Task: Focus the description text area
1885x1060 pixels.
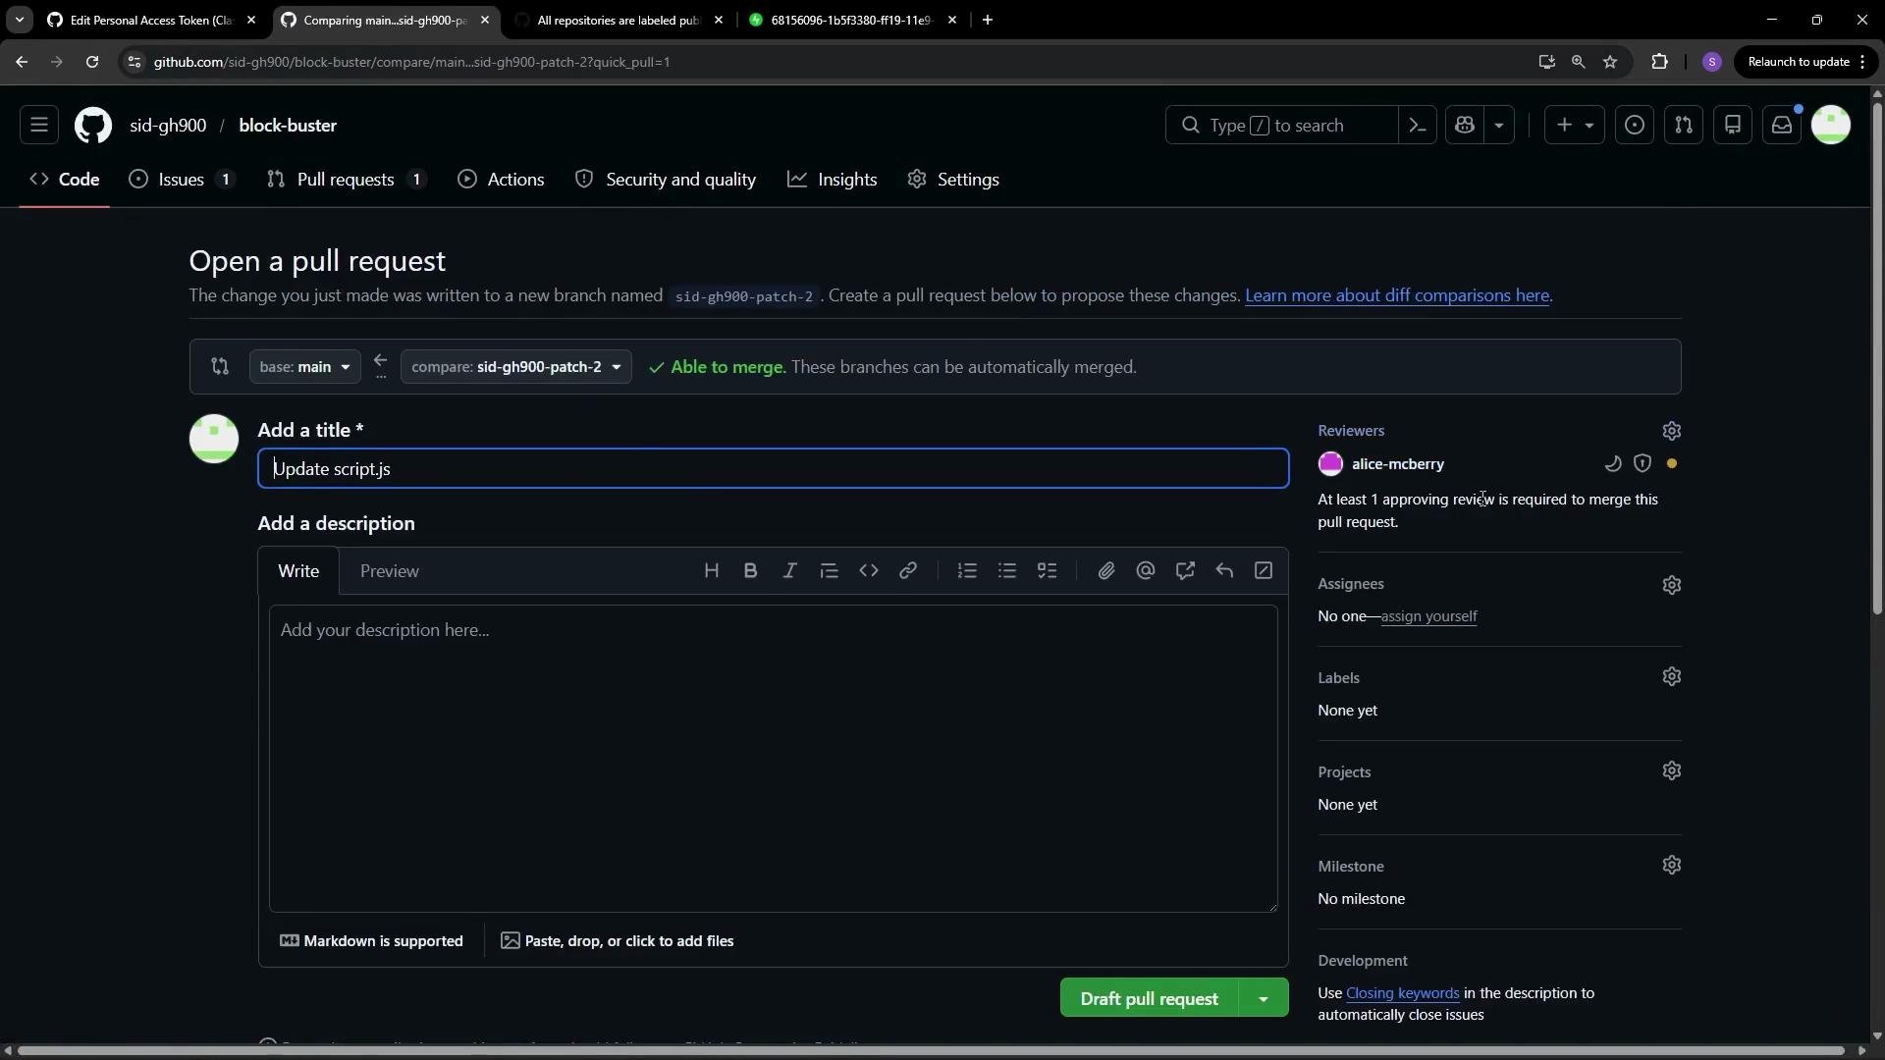Action: (774, 759)
